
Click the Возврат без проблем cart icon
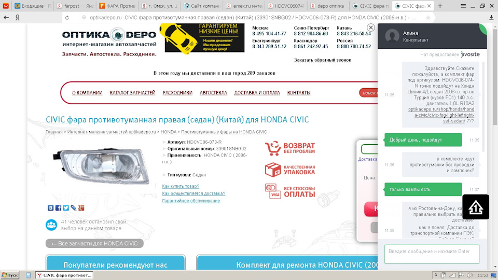pos(273,148)
